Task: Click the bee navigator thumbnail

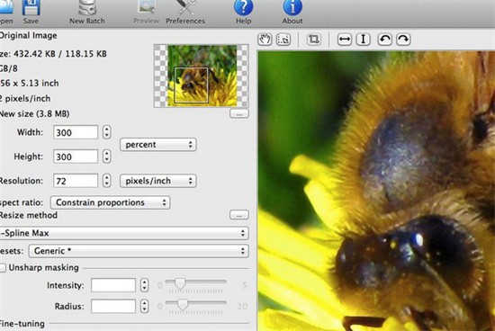Action: [202, 76]
